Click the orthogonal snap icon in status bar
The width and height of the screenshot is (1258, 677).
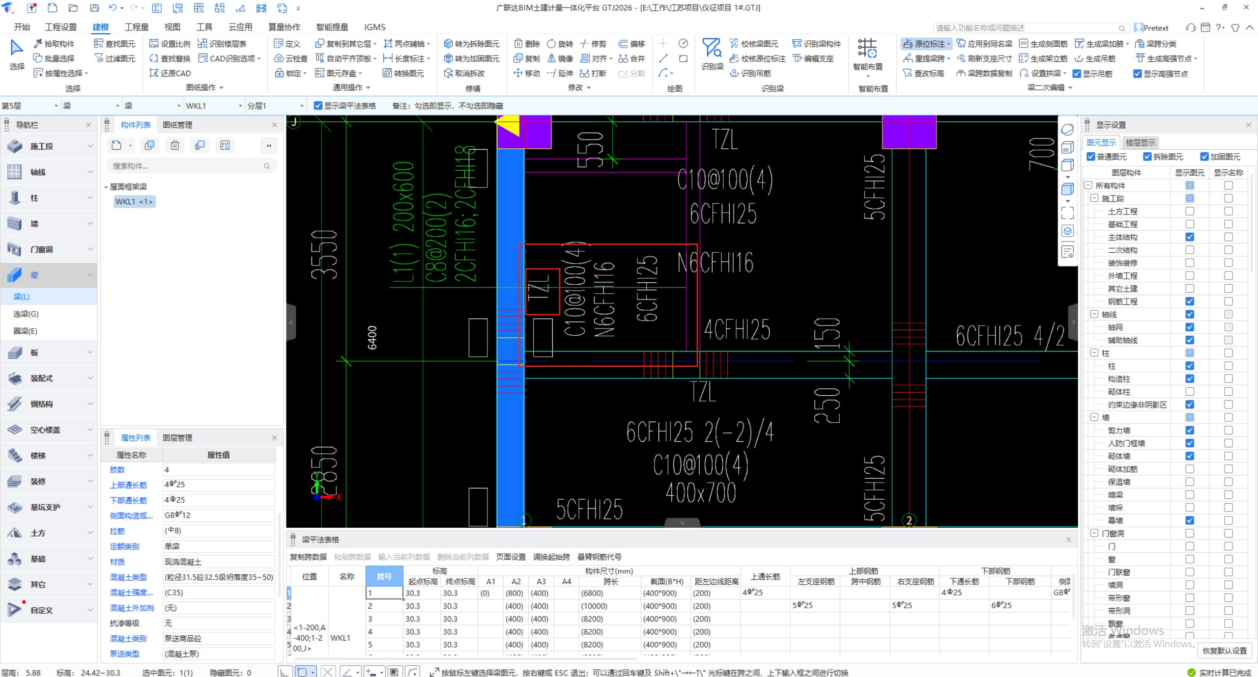point(284,672)
